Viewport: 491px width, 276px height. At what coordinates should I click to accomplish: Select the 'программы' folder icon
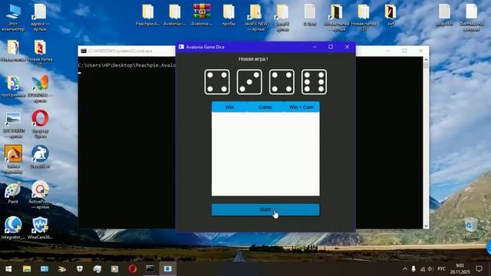click(x=13, y=87)
